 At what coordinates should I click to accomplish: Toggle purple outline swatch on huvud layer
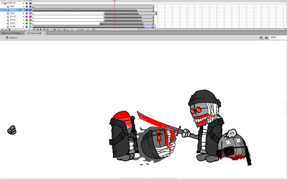tap(31, 17)
